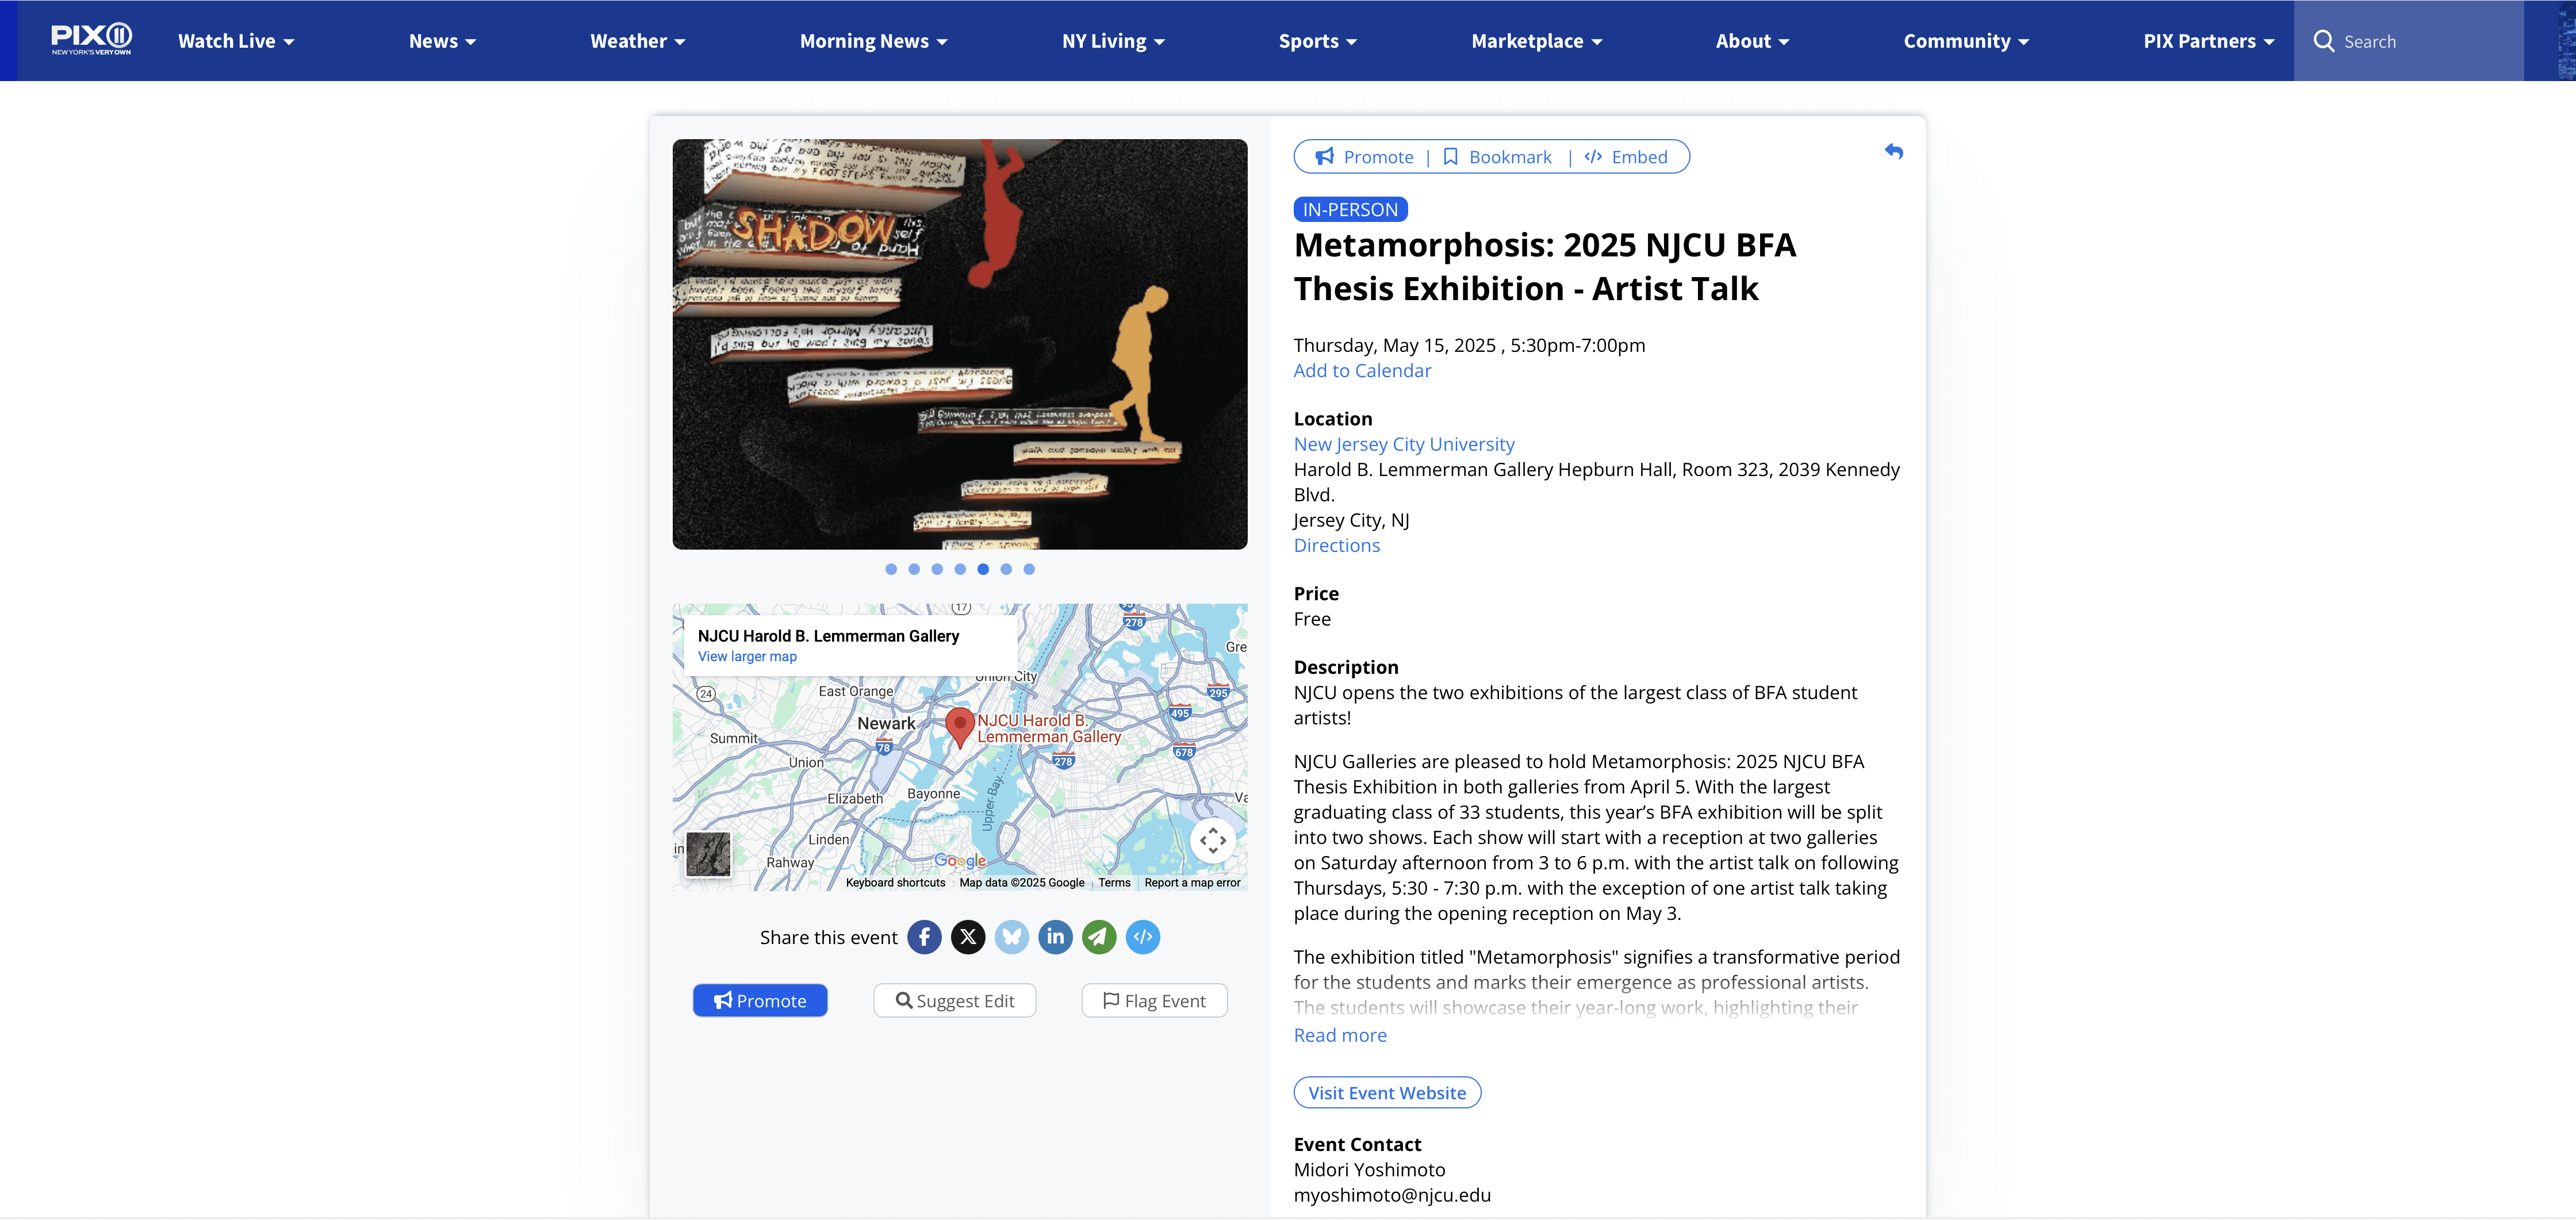Share event on X icon
Viewport: 2576px width, 1220px height.
pyautogui.click(x=967, y=937)
